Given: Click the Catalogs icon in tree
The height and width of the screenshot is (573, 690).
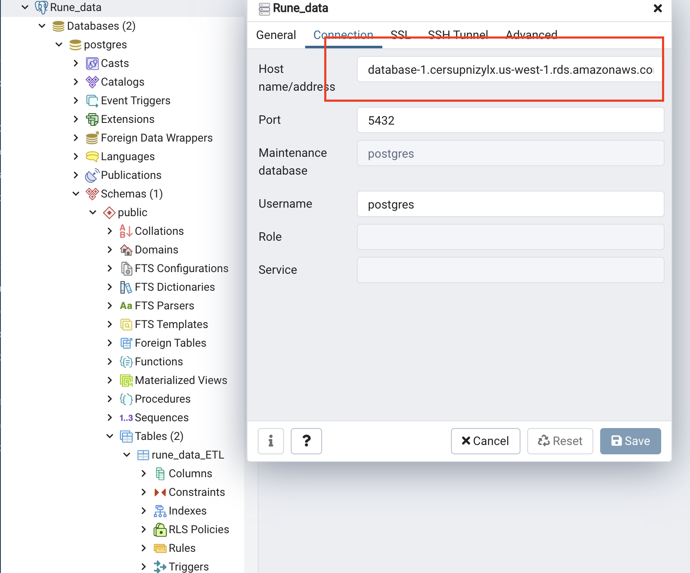Looking at the screenshot, I should 92,82.
